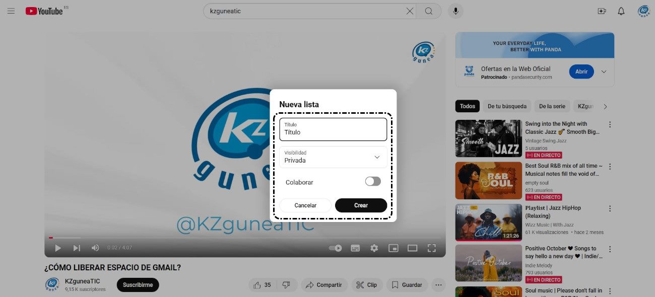Screen dimensions: 655x297
Task: Toggle subtitles in the player
Action: 355,248
